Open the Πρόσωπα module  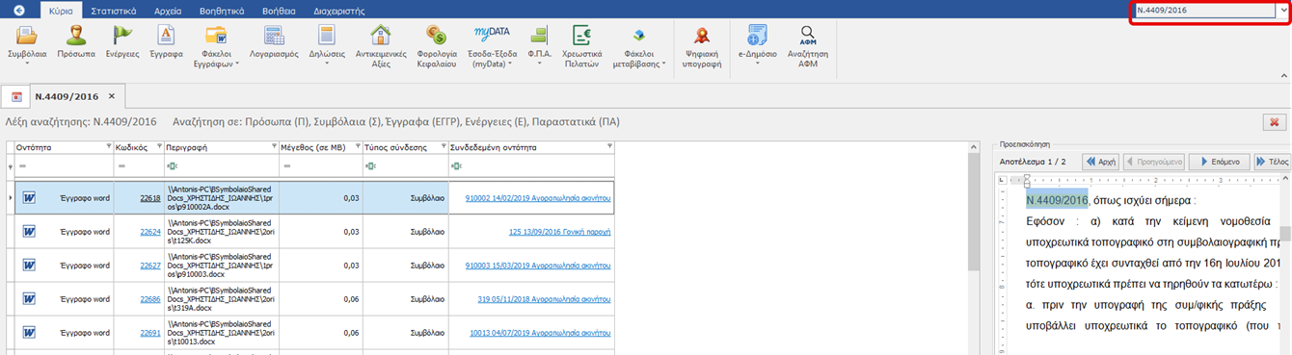coord(75,43)
